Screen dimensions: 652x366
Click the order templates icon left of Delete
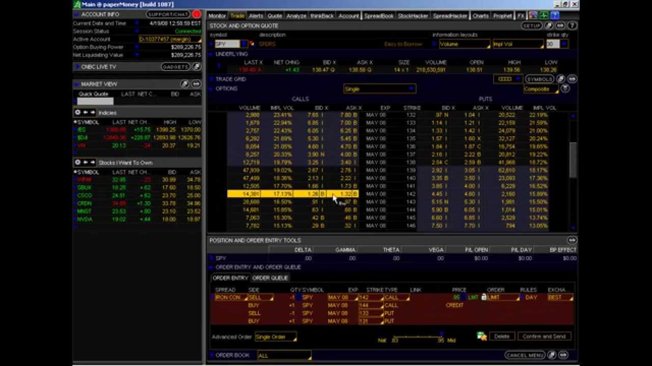tap(481, 336)
